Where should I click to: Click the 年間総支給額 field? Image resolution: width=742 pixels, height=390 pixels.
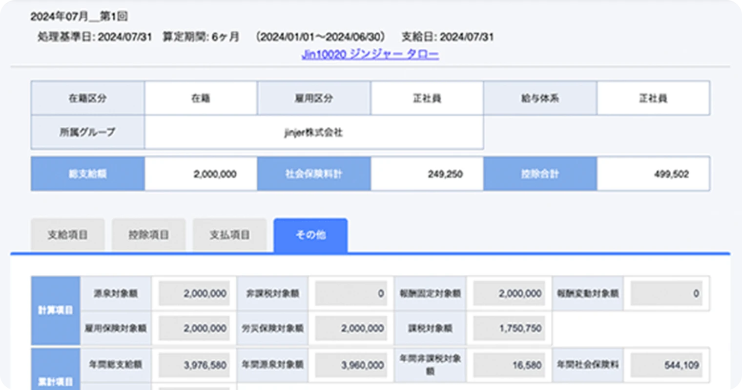pyautogui.click(x=194, y=365)
